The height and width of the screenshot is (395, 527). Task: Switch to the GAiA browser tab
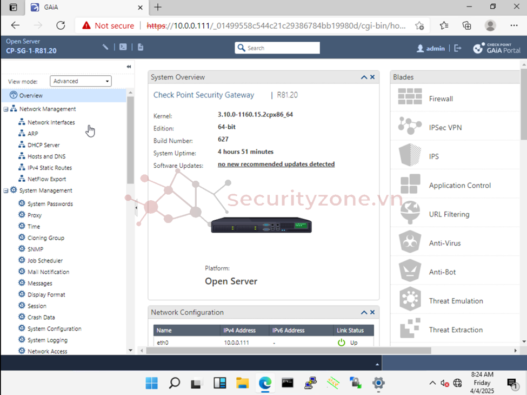click(x=86, y=8)
